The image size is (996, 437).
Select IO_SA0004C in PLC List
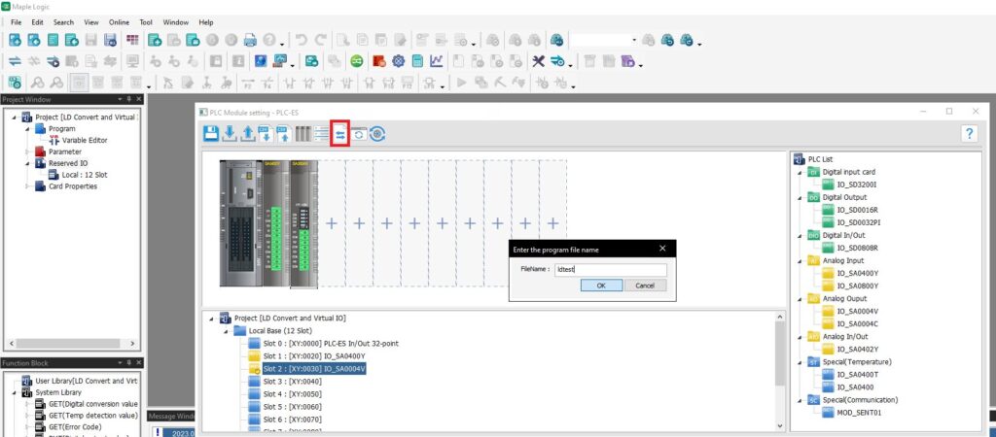click(858, 324)
